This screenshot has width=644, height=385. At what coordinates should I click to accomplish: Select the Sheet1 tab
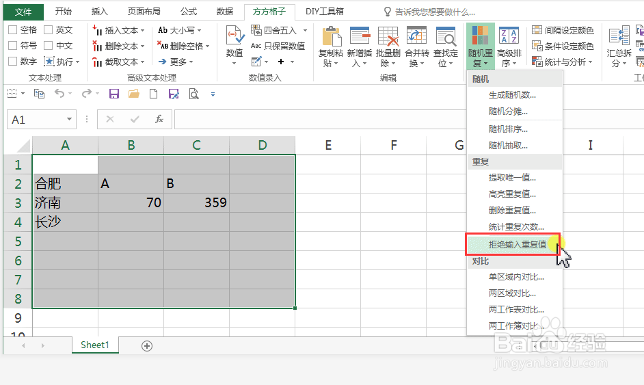[95, 345]
